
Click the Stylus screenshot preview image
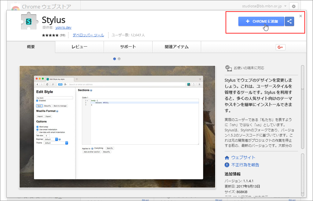tap(117, 127)
